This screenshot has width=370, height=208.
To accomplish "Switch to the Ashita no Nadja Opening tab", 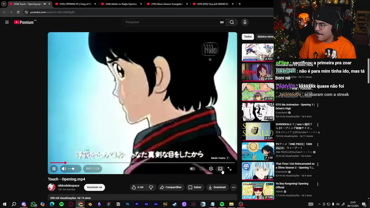I will coord(121,4).
